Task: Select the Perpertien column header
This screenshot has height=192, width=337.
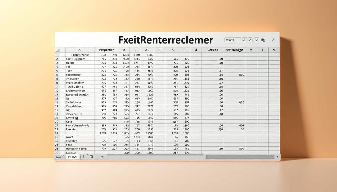Action: (x=107, y=50)
